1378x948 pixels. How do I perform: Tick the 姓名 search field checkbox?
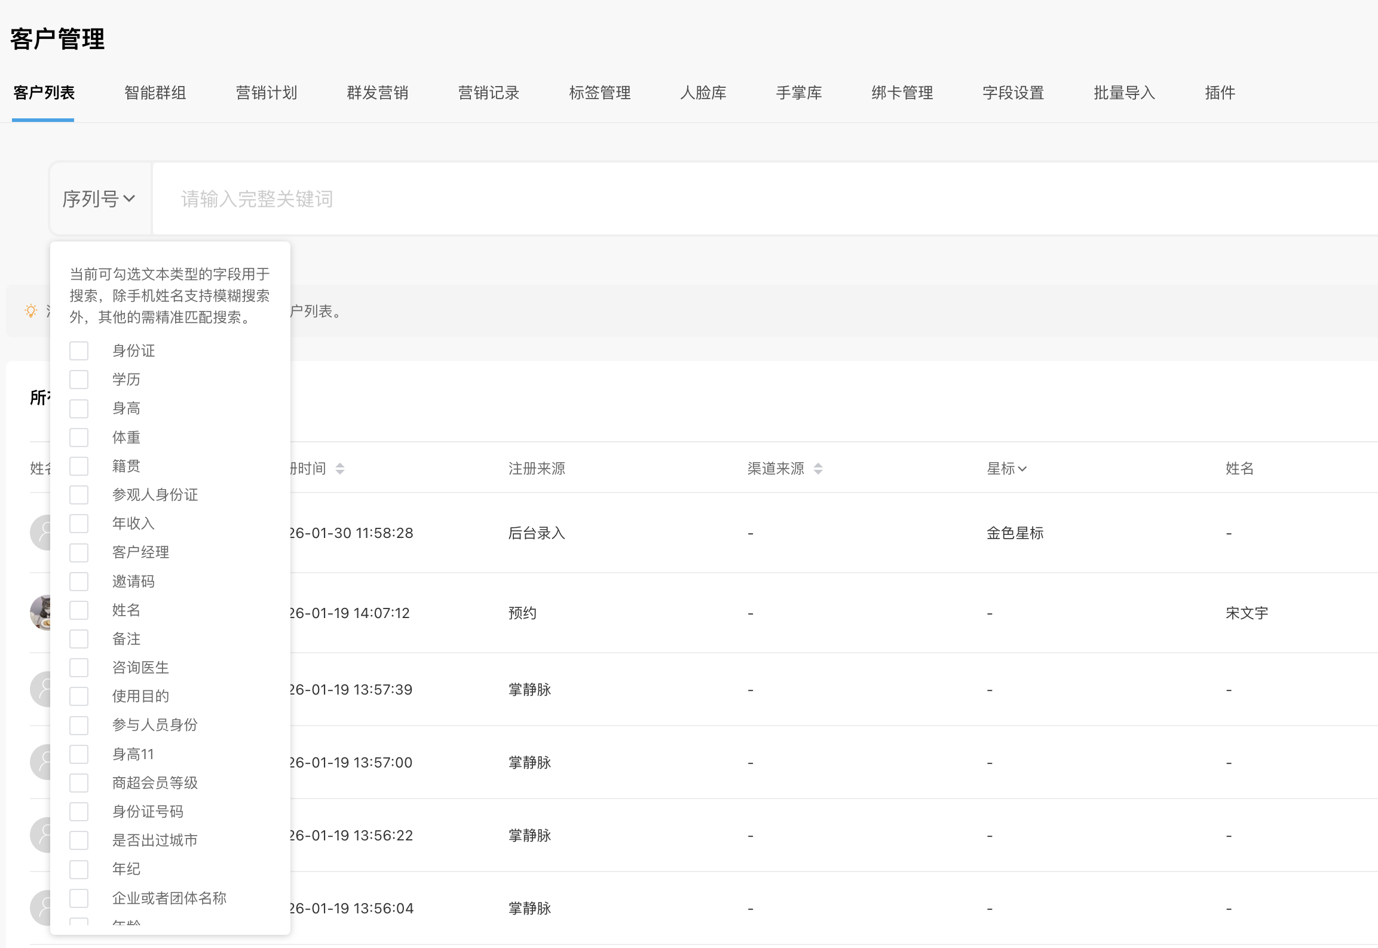point(79,610)
